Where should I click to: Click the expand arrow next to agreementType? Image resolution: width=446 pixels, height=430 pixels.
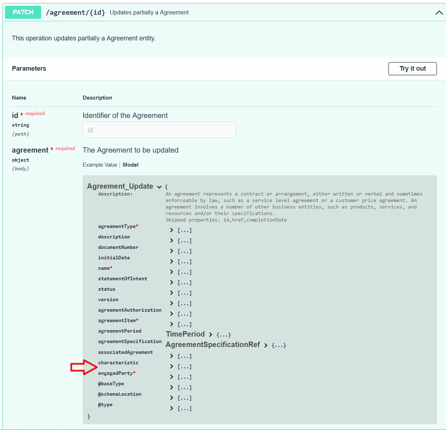(x=171, y=230)
